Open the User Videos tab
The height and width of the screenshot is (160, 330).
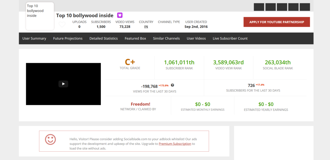coord(196,39)
